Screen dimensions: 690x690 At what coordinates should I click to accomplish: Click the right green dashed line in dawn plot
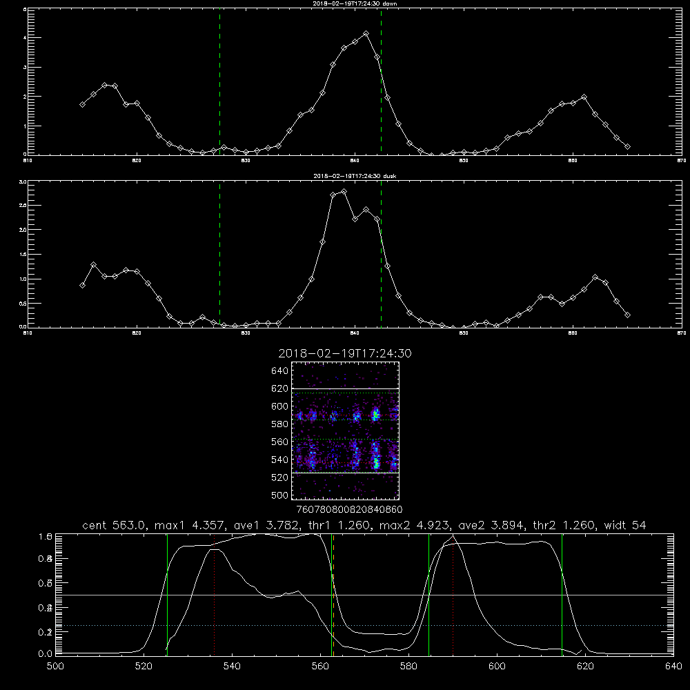pyautogui.click(x=381, y=82)
